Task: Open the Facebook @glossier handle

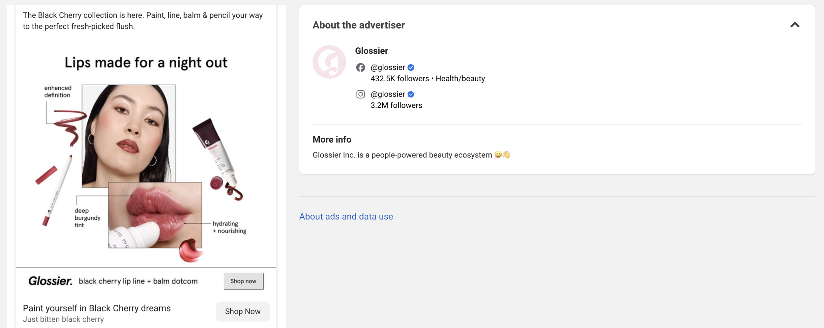Action: click(388, 68)
